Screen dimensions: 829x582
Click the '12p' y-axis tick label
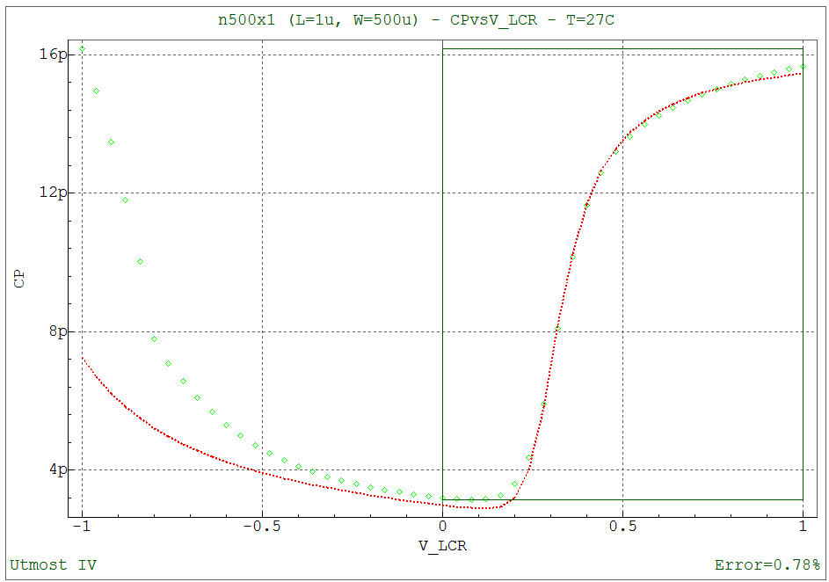[53, 193]
